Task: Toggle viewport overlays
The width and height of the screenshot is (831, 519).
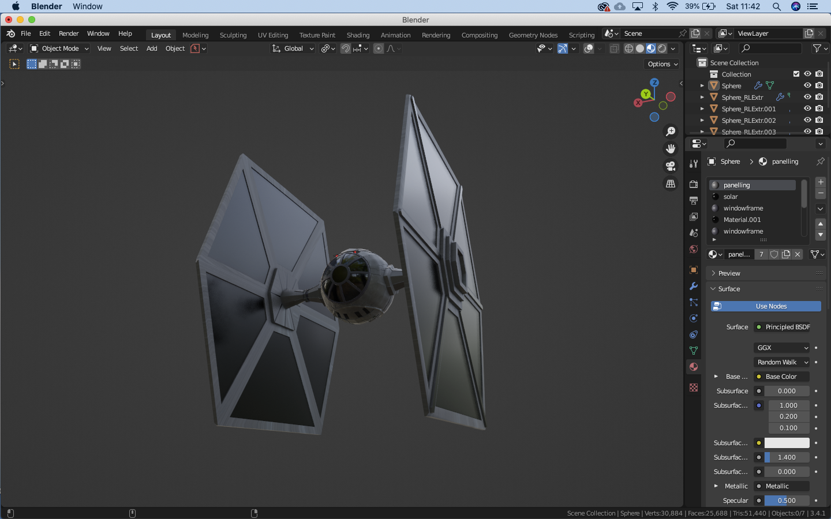Action: (x=589, y=48)
